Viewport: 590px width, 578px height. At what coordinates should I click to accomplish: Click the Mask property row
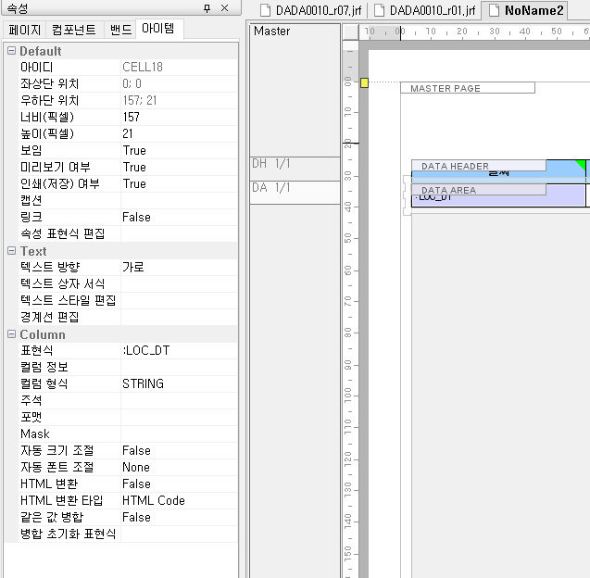tap(128, 433)
